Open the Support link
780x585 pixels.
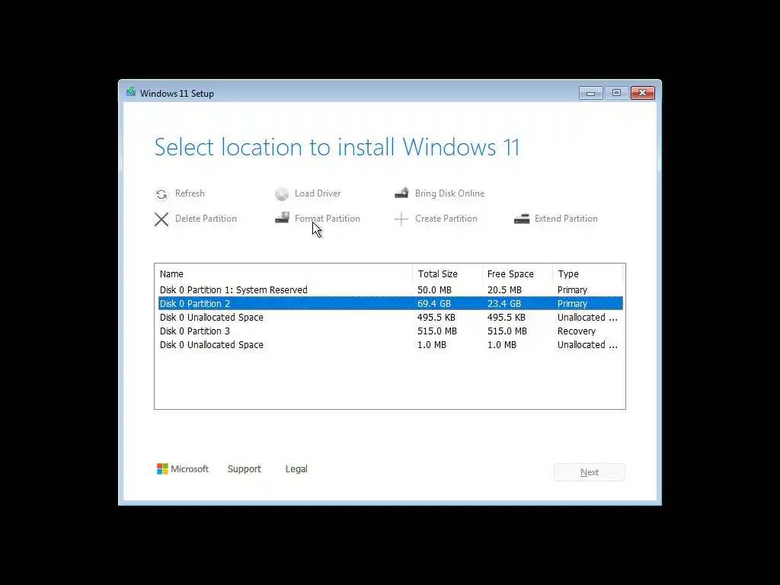point(245,468)
